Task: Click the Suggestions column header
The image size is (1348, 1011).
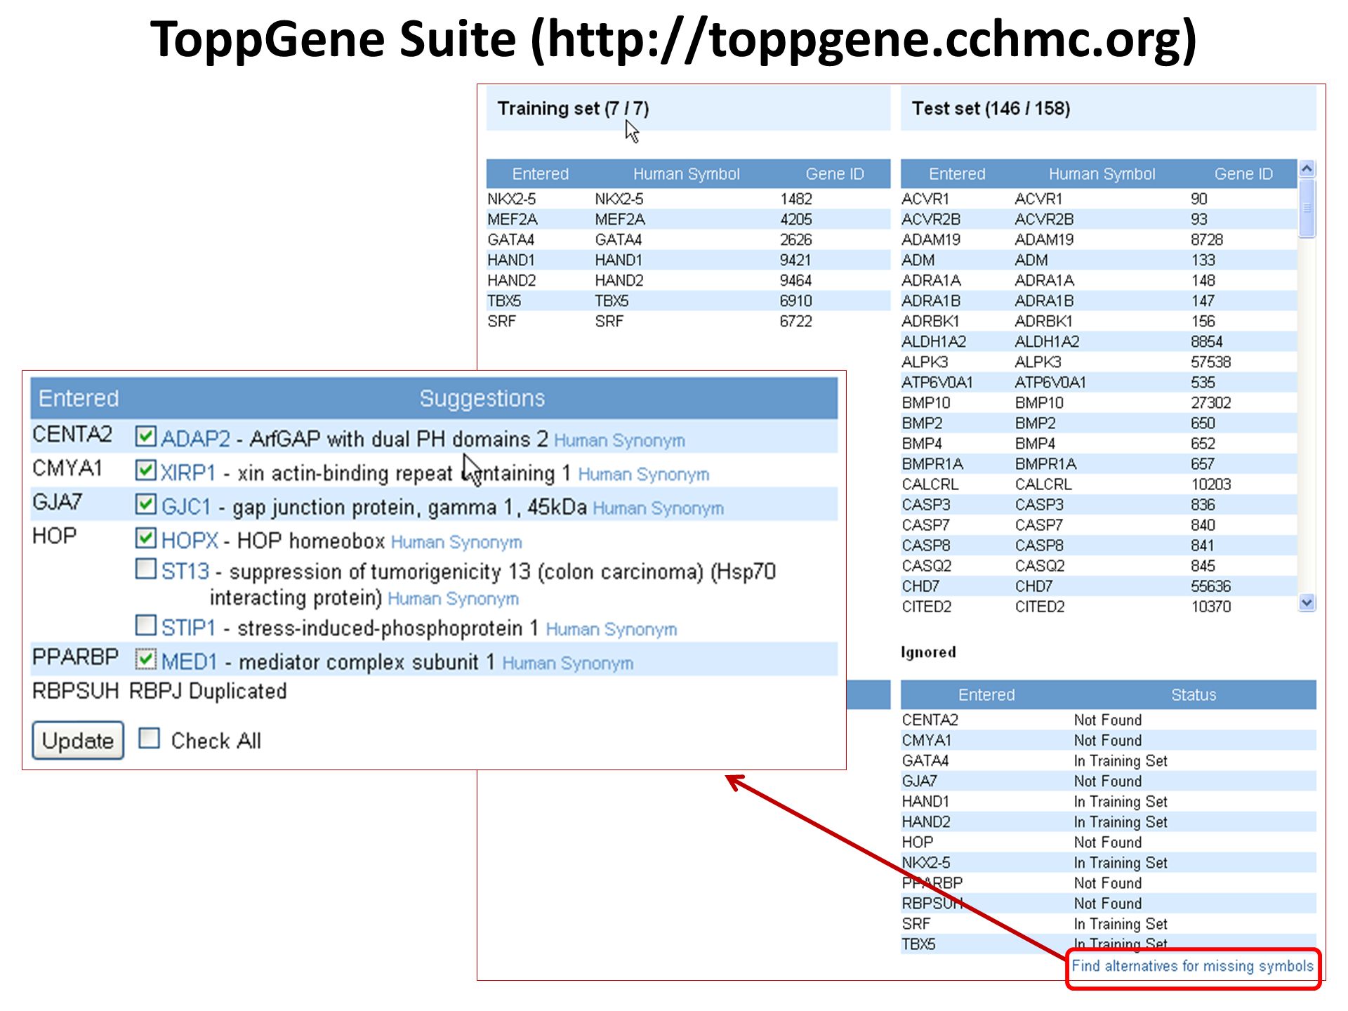Action: coord(482,398)
